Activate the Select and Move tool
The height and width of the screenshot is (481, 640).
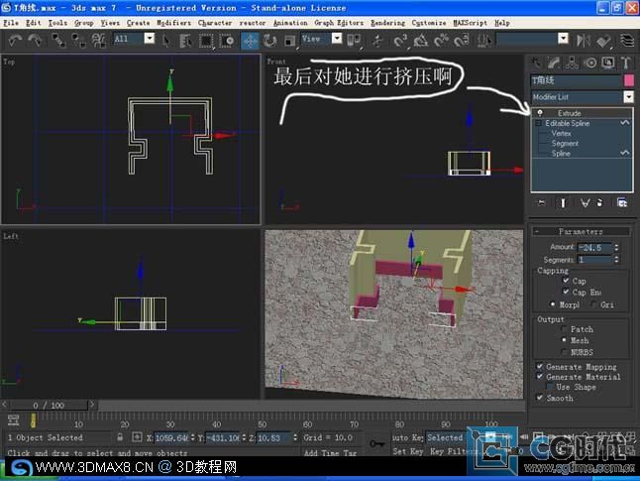click(x=250, y=41)
